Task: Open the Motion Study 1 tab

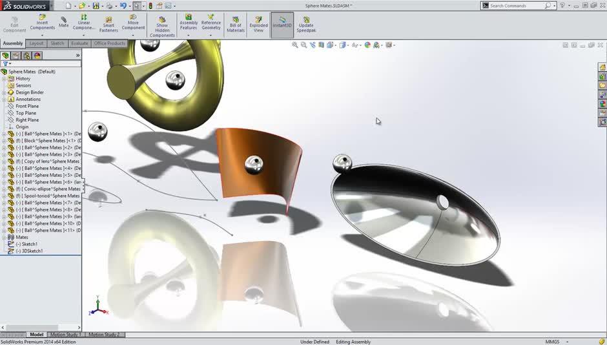Action: pos(65,335)
